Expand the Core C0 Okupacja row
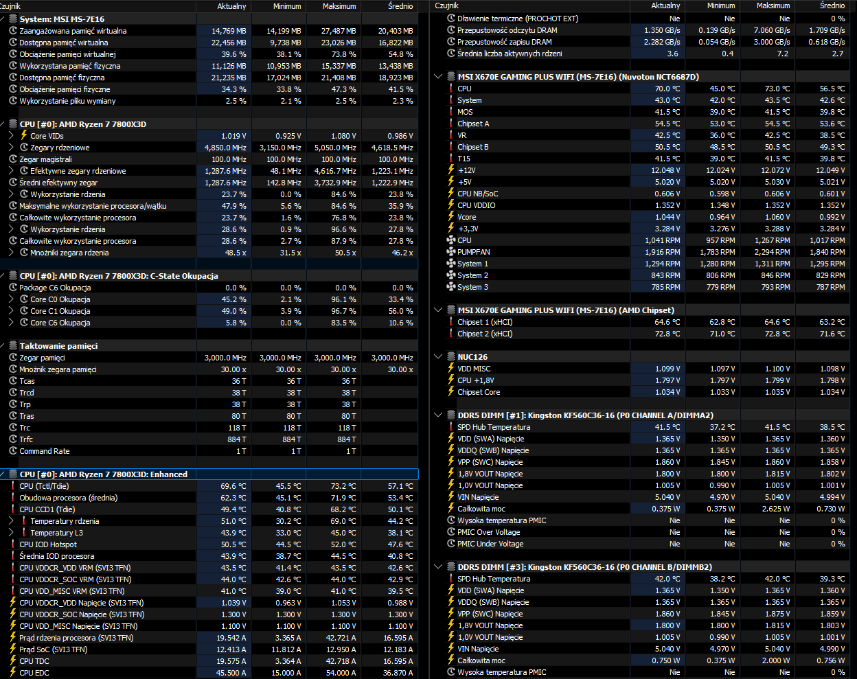857x679 pixels. click(x=12, y=299)
